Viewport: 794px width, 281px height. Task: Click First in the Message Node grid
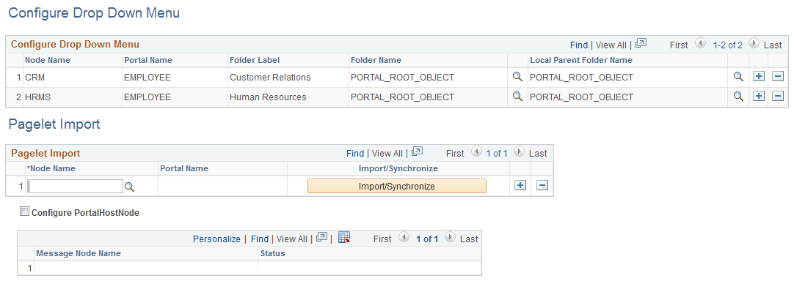pos(382,239)
